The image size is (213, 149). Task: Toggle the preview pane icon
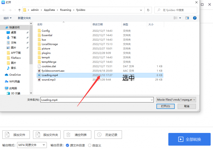point(187,18)
